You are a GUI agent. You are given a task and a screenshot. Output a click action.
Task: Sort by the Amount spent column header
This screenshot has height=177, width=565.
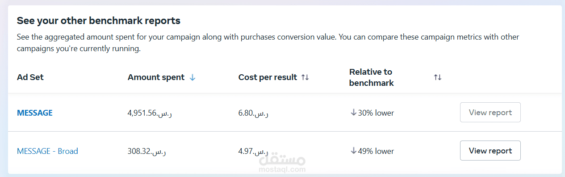coord(156,77)
